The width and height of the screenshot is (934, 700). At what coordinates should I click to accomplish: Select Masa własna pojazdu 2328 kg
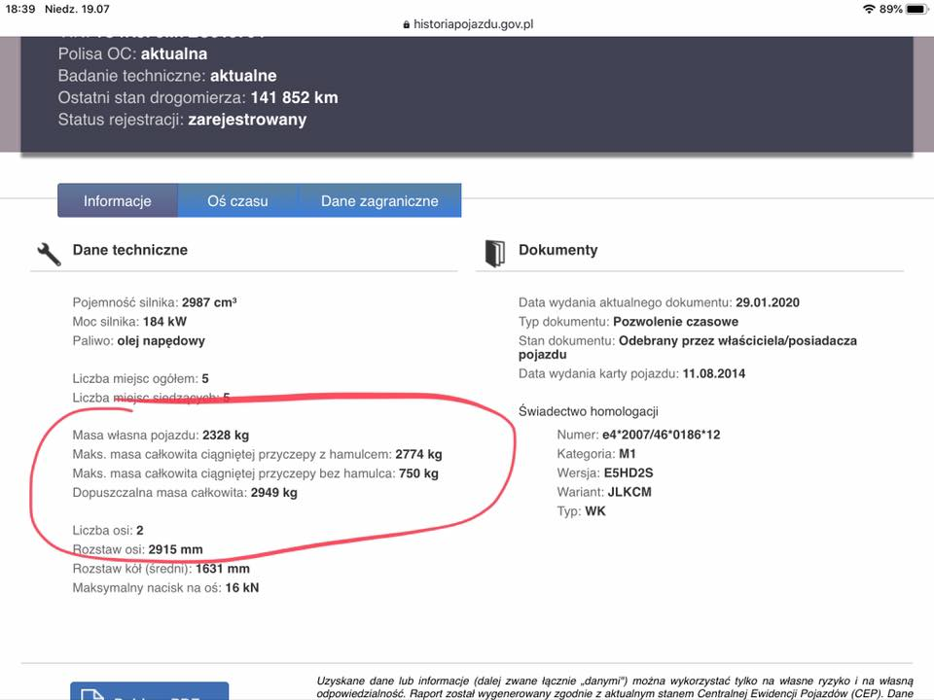tap(161, 436)
